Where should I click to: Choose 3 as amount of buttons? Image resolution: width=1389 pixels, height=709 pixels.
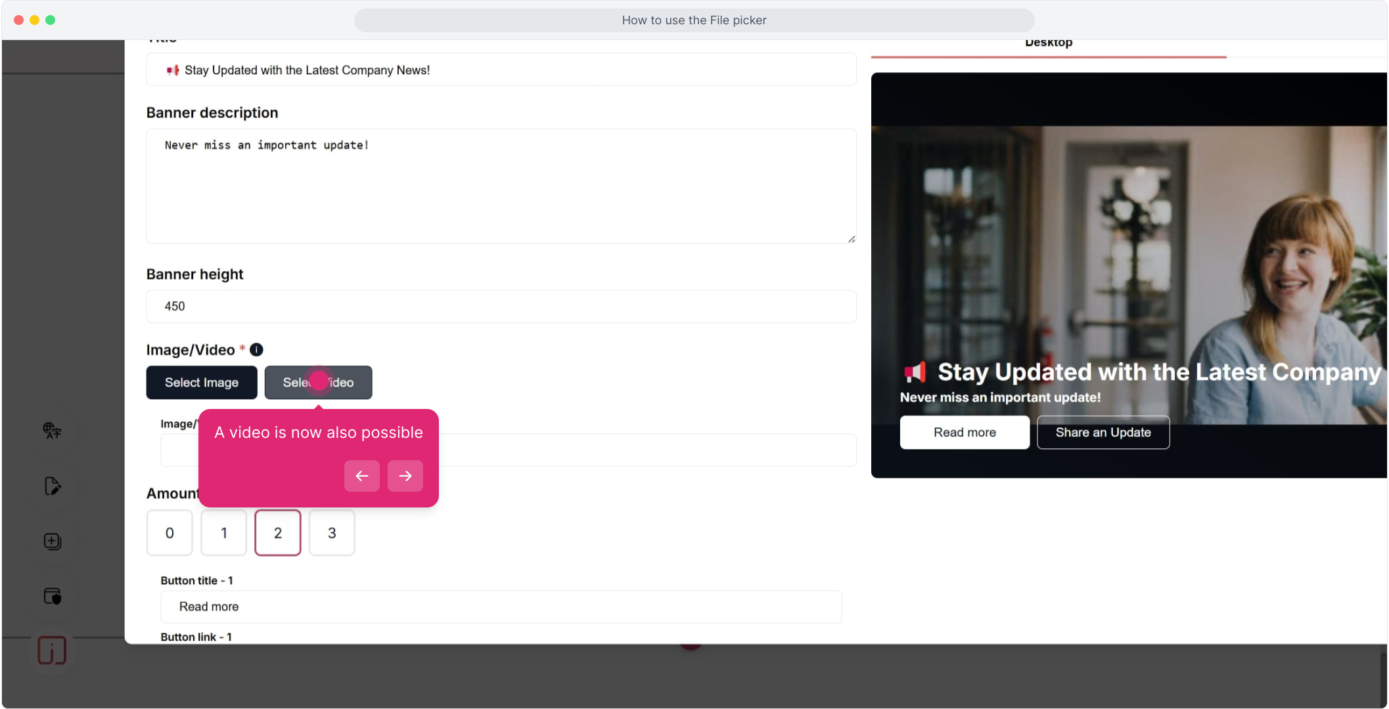pyautogui.click(x=332, y=533)
